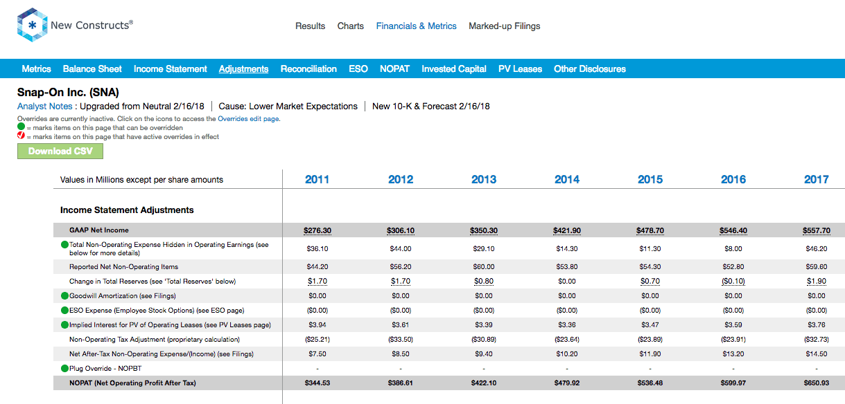
Task: Click green override dot beside Goodwill Amortization
Action: [x=64, y=296]
